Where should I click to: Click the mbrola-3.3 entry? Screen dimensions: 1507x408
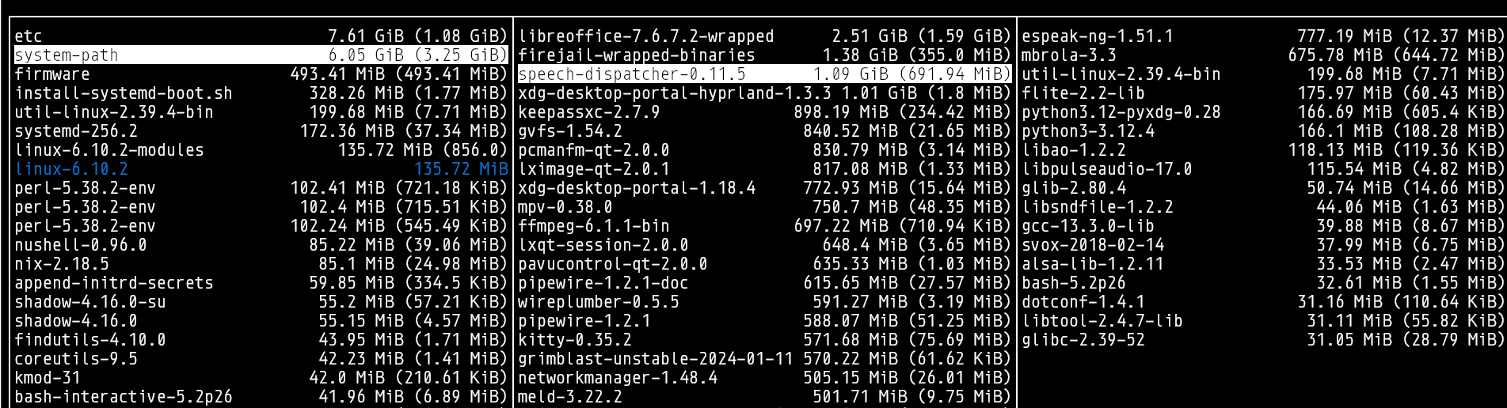point(1069,55)
